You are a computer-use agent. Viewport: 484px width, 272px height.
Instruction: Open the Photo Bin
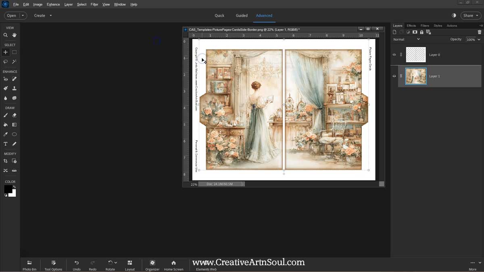click(x=29, y=266)
